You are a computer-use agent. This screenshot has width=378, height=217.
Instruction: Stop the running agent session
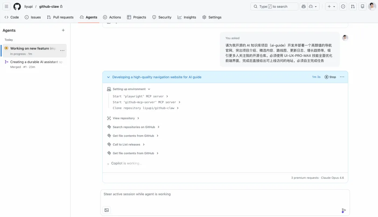click(x=330, y=77)
